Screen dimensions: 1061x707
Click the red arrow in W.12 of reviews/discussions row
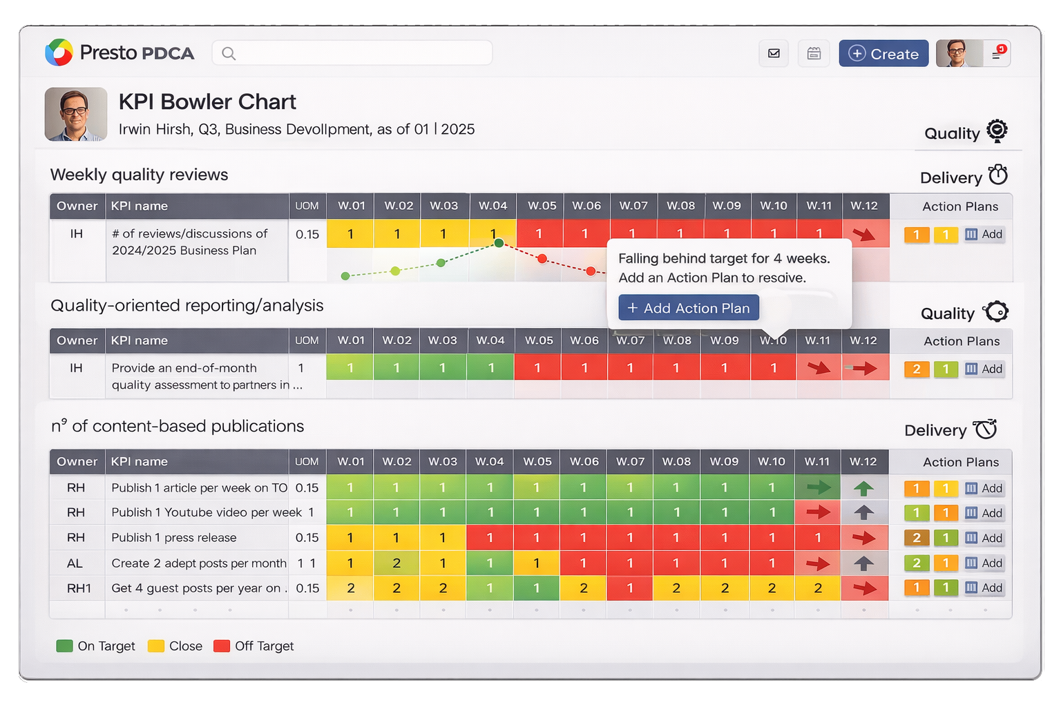[863, 235]
